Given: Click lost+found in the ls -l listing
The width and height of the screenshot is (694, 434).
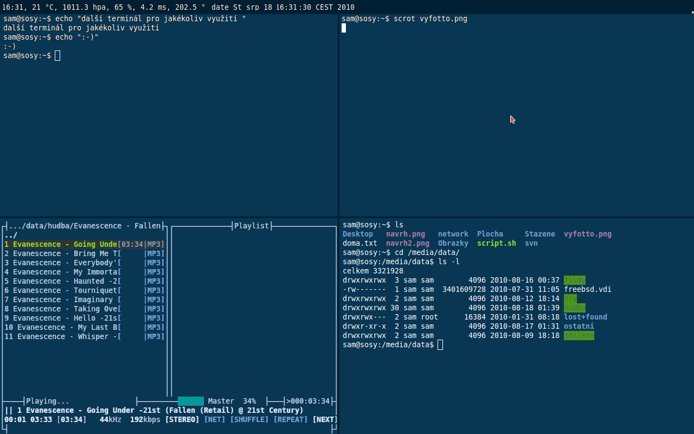Looking at the screenshot, I should (586, 317).
